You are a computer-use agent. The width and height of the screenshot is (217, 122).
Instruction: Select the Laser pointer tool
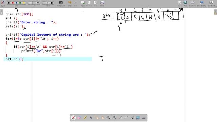coord(120,118)
